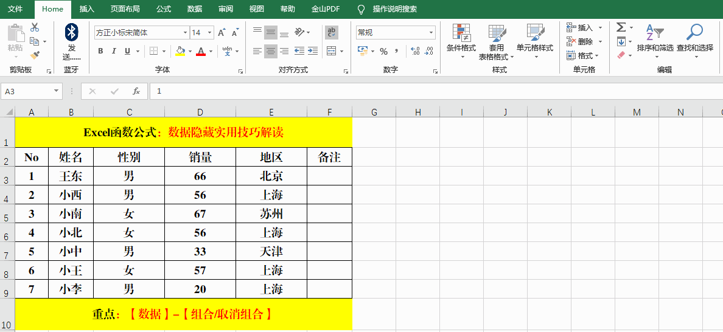Click the Cut scissors icon

[35, 27]
